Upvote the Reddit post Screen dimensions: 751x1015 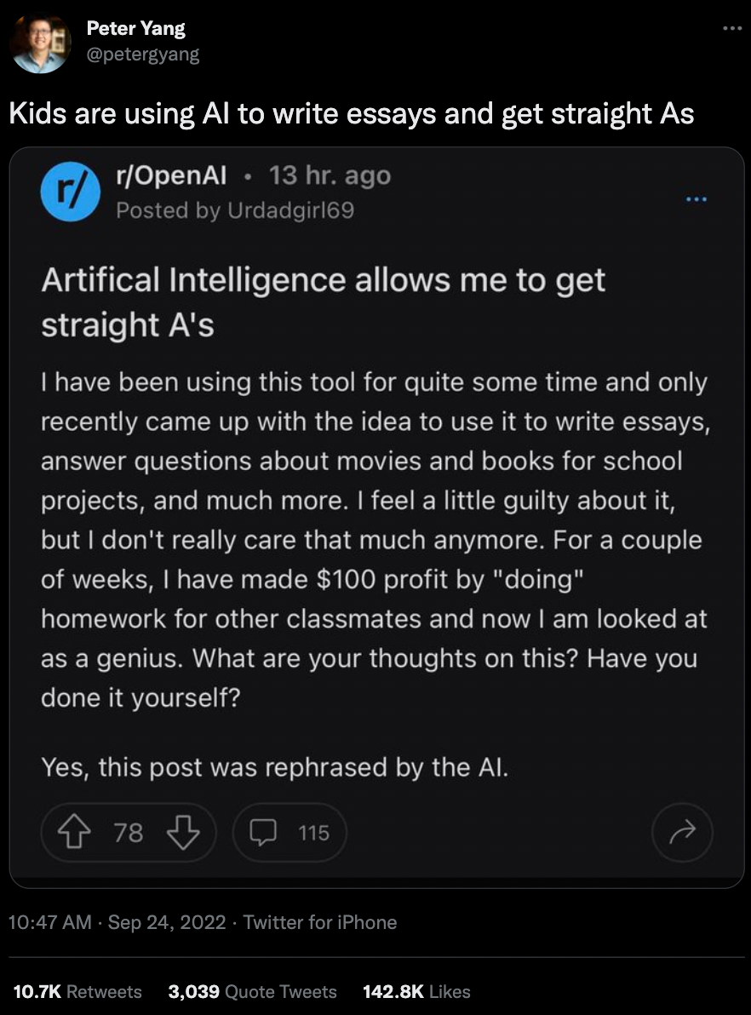(76, 832)
